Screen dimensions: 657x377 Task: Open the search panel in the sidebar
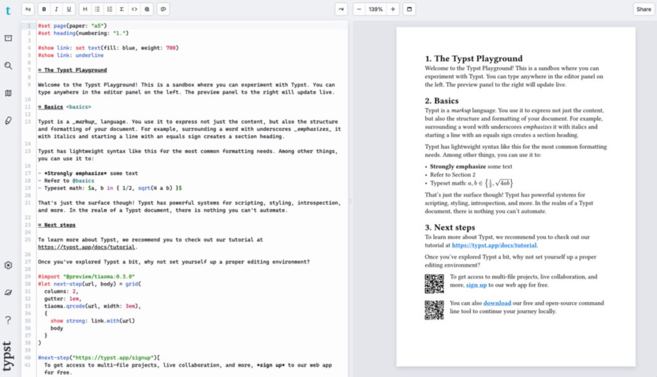click(8, 66)
